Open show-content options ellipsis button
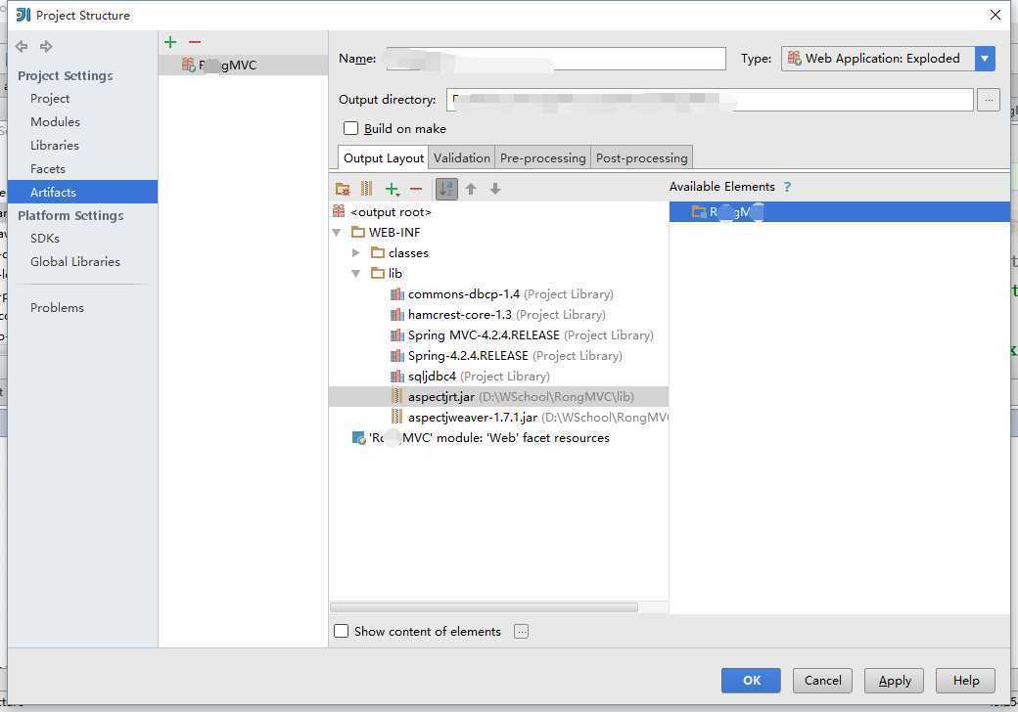This screenshot has width=1018, height=712. 521,632
